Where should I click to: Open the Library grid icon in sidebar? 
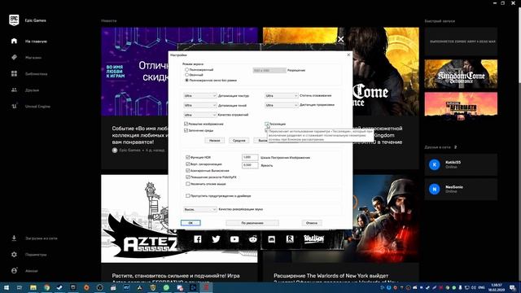tap(14, 74)
